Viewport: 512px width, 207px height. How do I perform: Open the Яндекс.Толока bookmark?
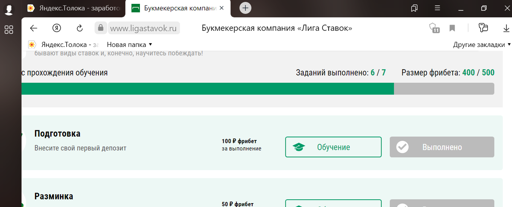[x=63, y=44]
